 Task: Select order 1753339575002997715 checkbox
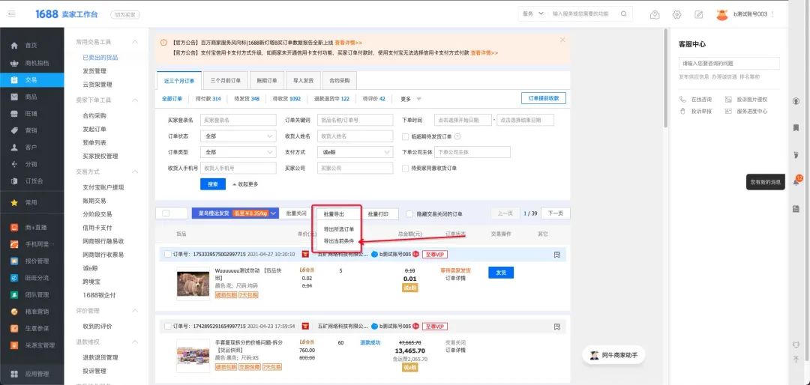168,254
